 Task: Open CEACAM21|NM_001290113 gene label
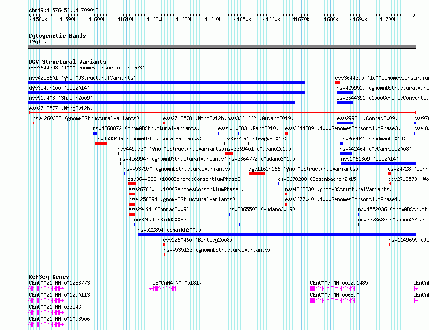point(59,295)
